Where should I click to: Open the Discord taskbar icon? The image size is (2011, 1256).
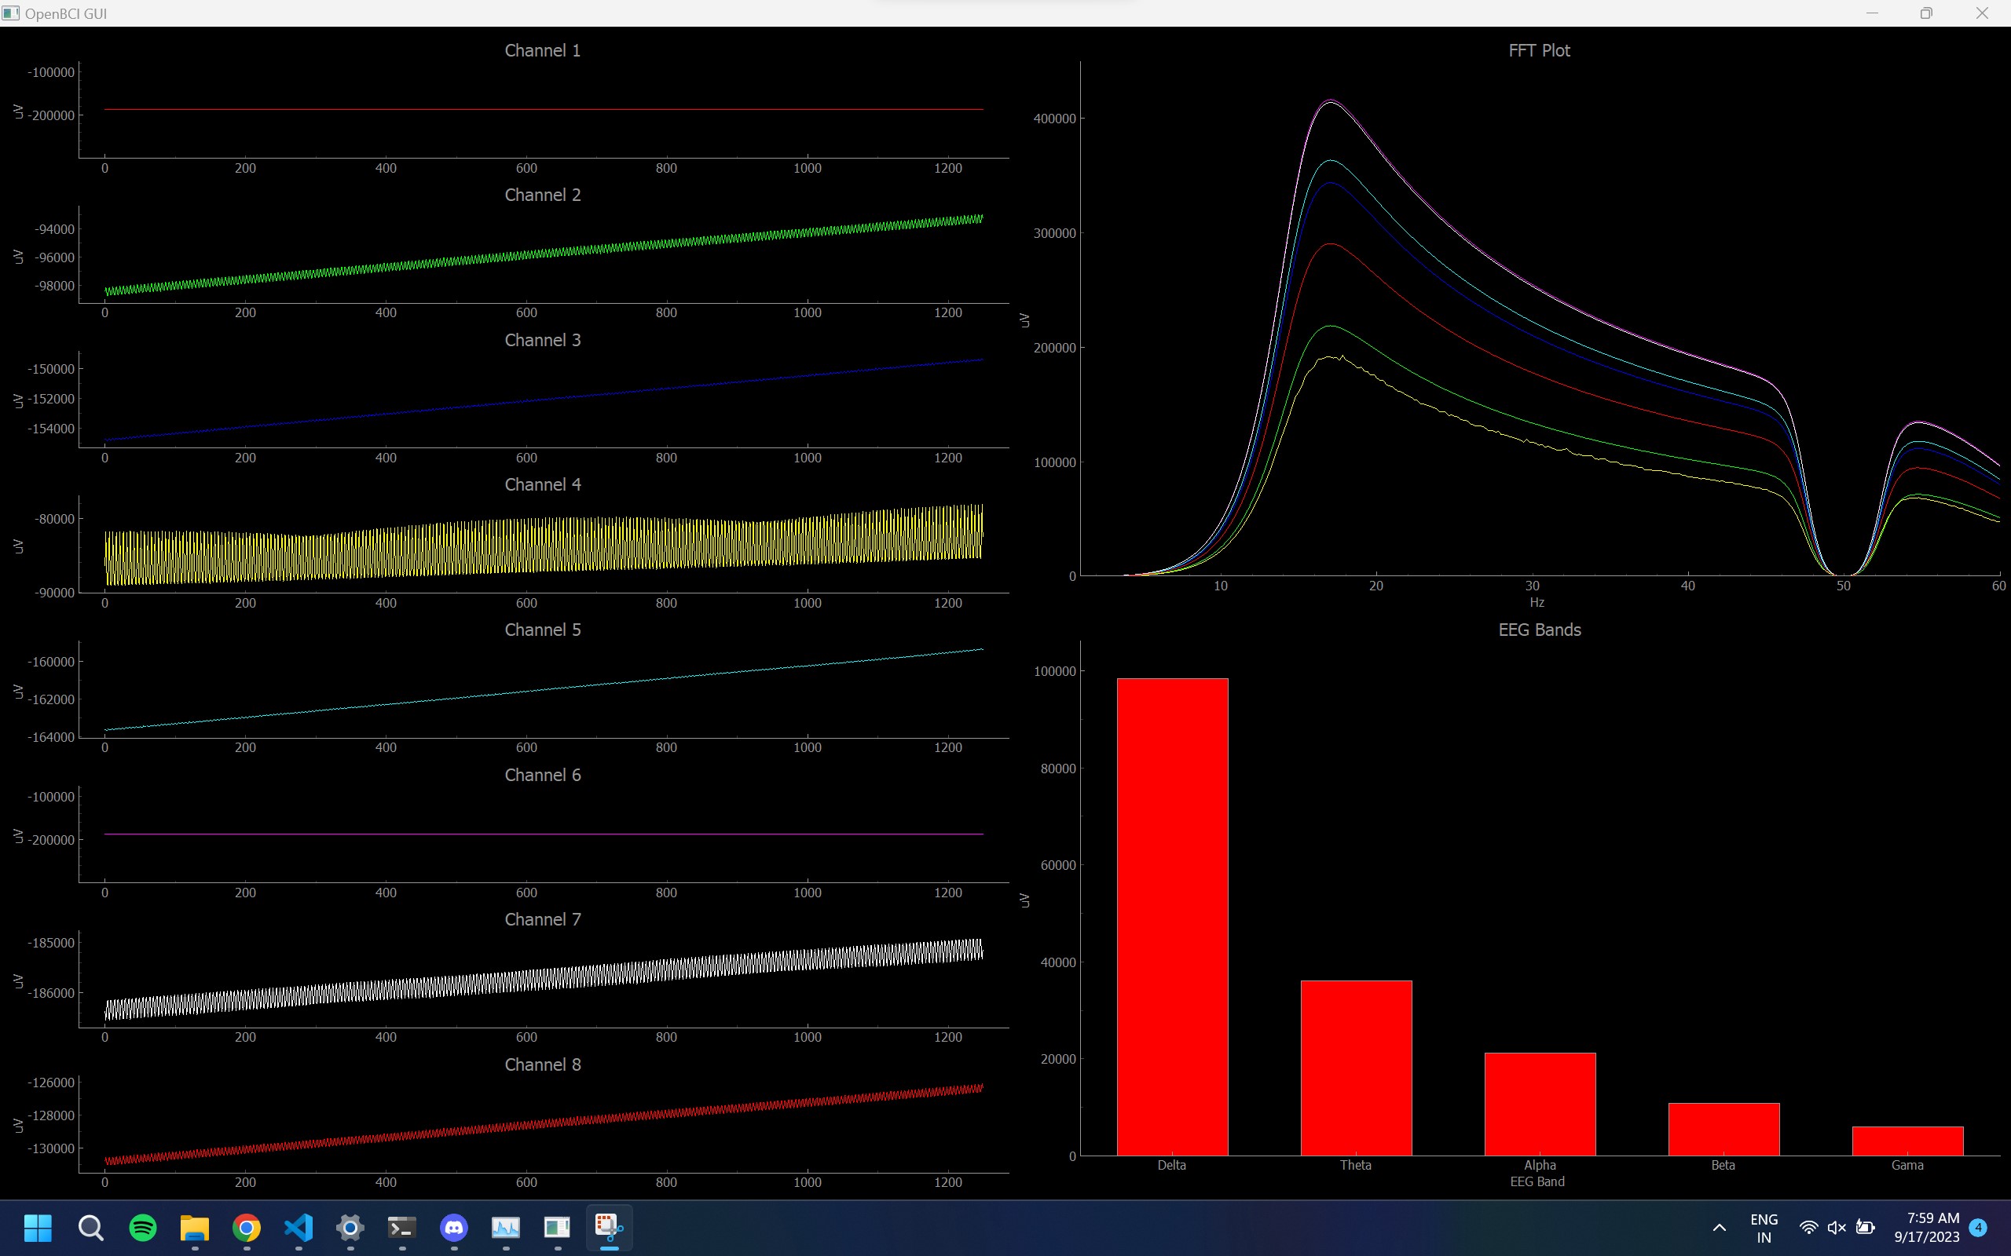[454, 1227]
